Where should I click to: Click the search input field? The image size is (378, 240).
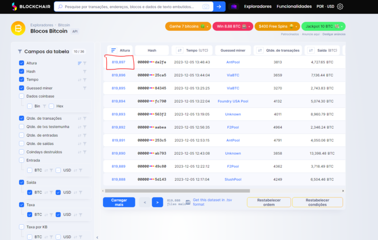click(133, 7)
